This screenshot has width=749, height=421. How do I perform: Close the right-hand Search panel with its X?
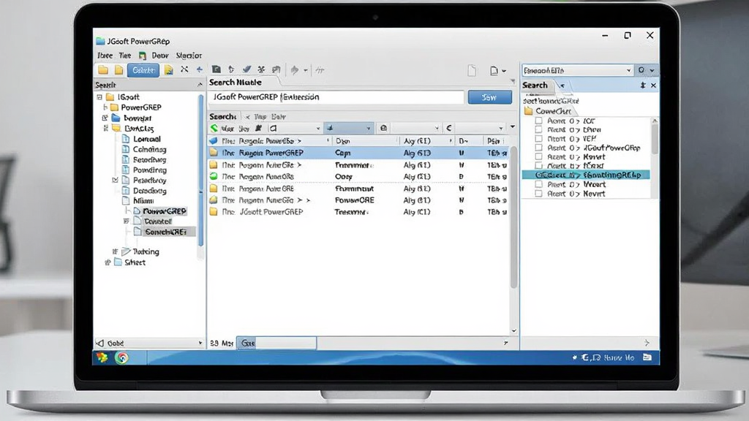653,86
